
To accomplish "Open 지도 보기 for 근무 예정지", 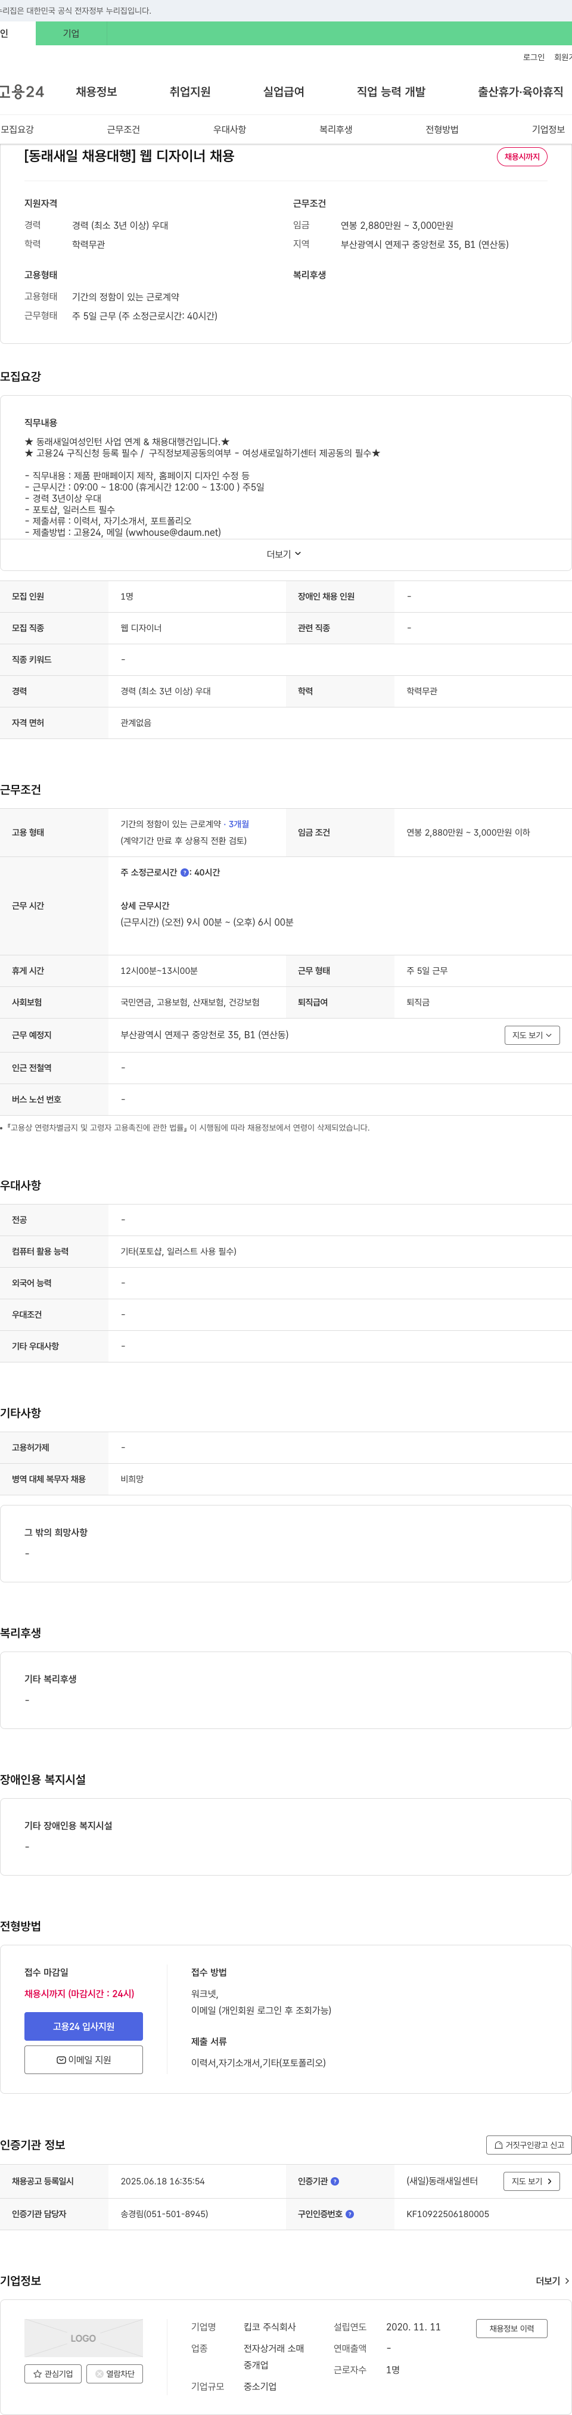I will point(531,1035).
